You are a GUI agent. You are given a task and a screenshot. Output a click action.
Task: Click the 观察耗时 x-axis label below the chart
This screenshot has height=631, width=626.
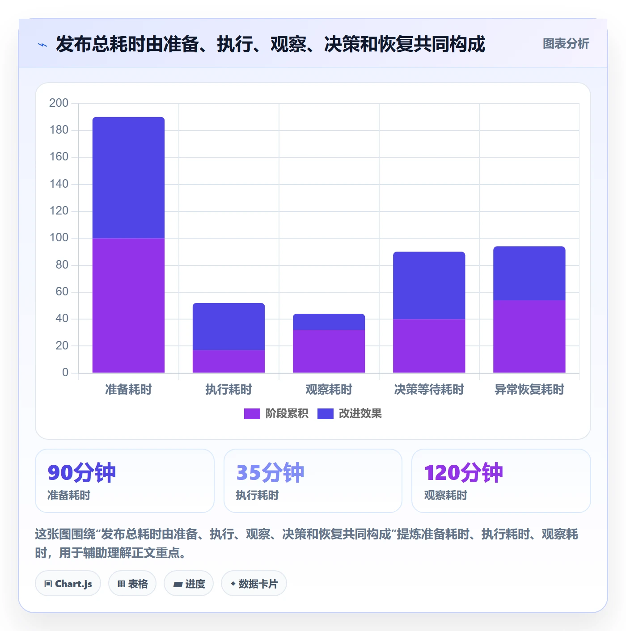329,390
